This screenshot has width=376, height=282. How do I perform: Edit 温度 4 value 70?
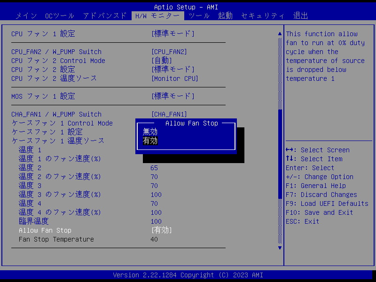coord(154,204)
